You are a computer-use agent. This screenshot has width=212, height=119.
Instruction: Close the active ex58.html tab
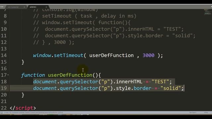pyautogui.click(x=46, y=7)
